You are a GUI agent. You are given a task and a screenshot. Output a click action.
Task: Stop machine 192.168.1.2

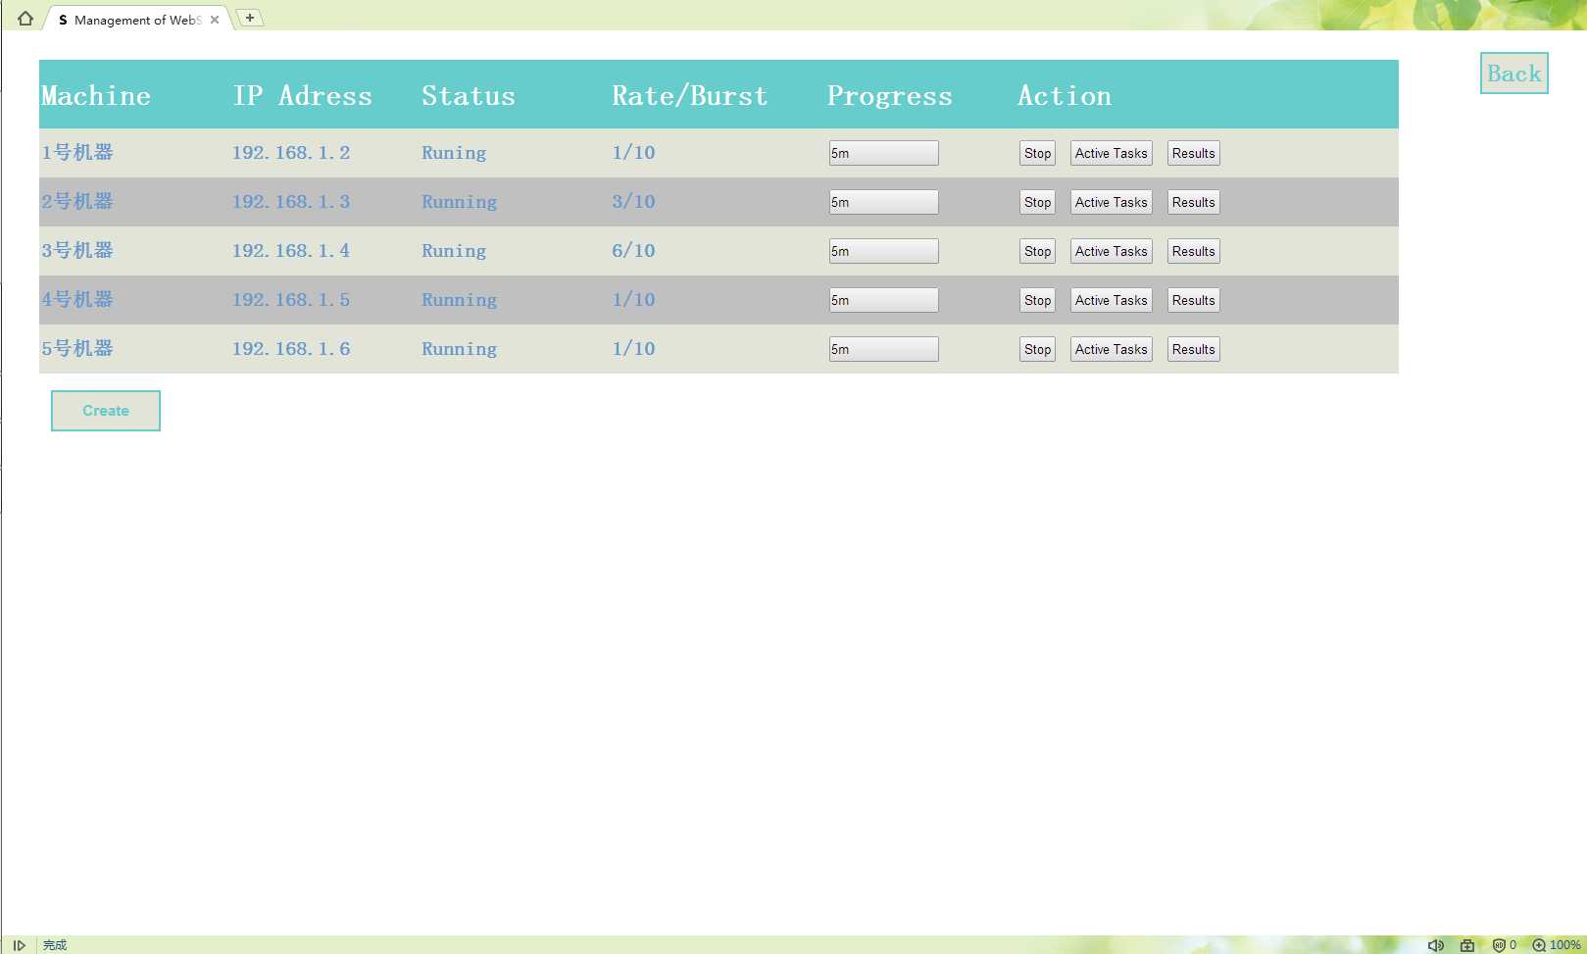(x=1037, y=153)
